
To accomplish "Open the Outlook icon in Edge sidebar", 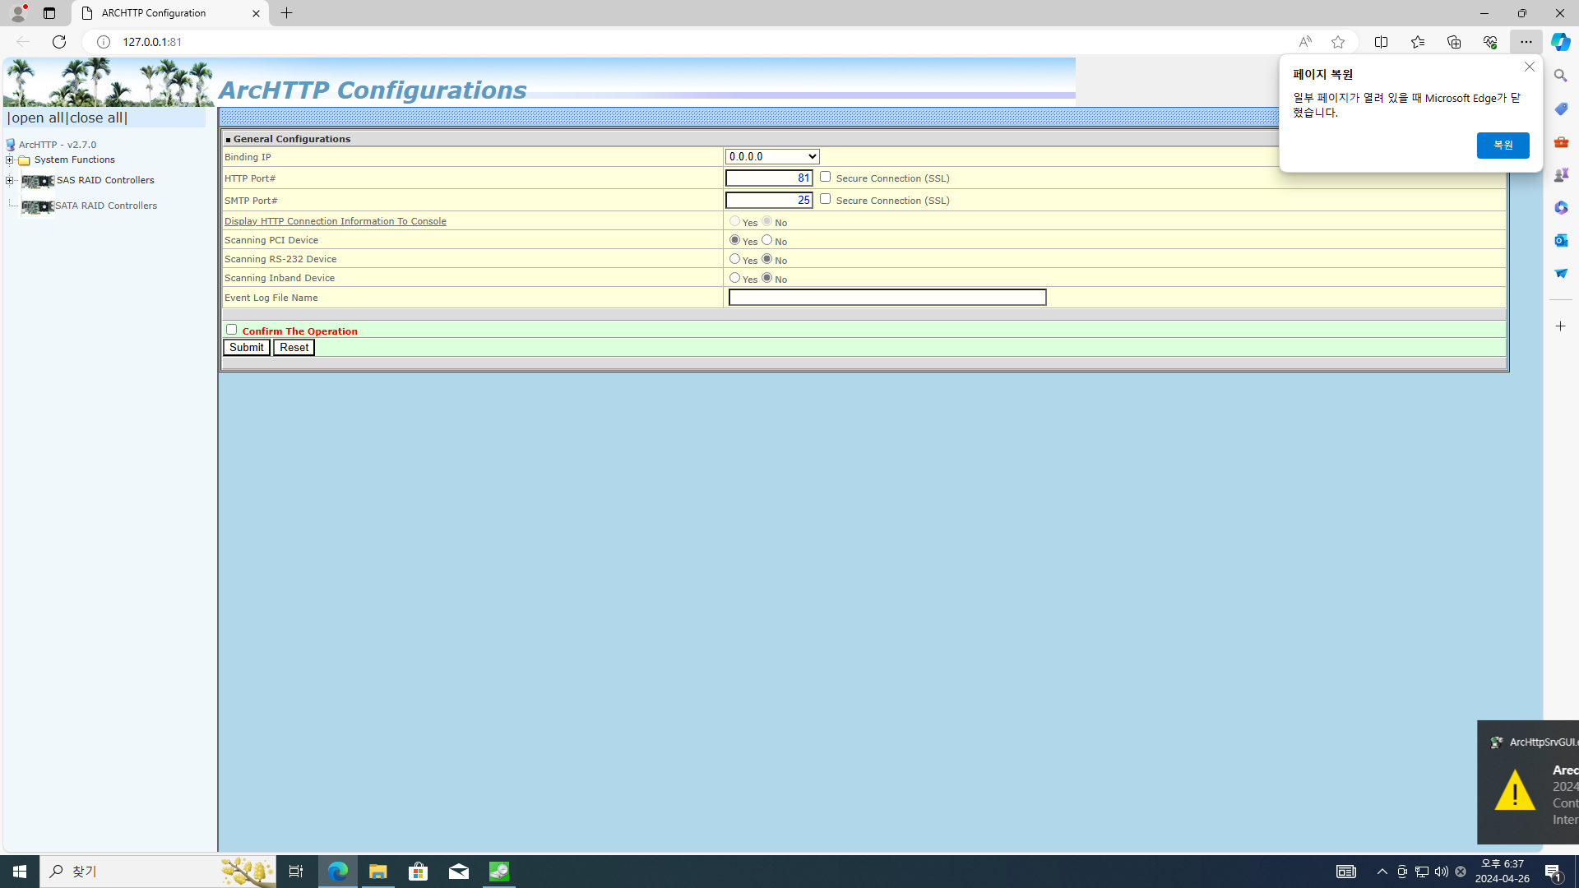I will click(x=1560, y=240).
